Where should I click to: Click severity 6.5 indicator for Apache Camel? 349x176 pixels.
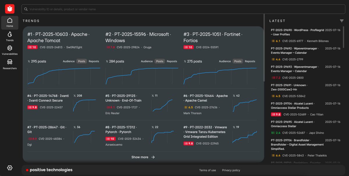[x=188, y=107]
